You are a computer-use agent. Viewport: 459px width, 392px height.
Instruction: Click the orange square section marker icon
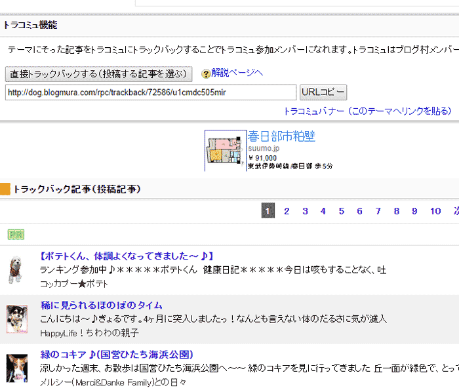pyautogui.click(x=5, y=189)
